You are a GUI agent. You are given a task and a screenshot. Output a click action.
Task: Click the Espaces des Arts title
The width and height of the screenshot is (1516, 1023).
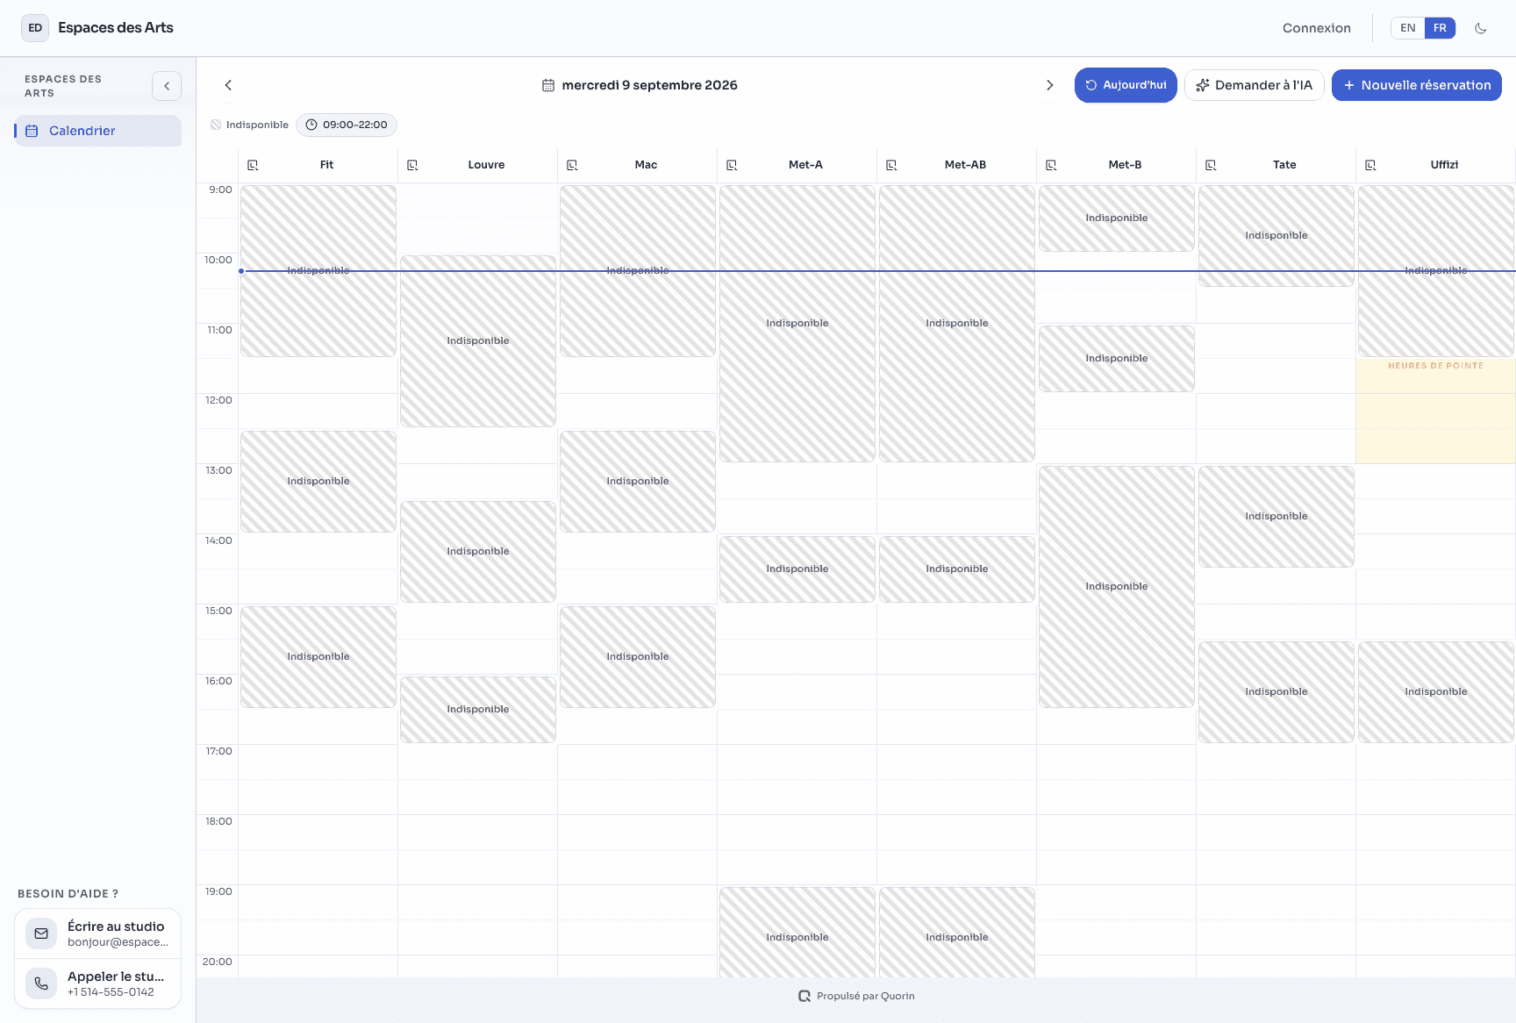point(116,28)
